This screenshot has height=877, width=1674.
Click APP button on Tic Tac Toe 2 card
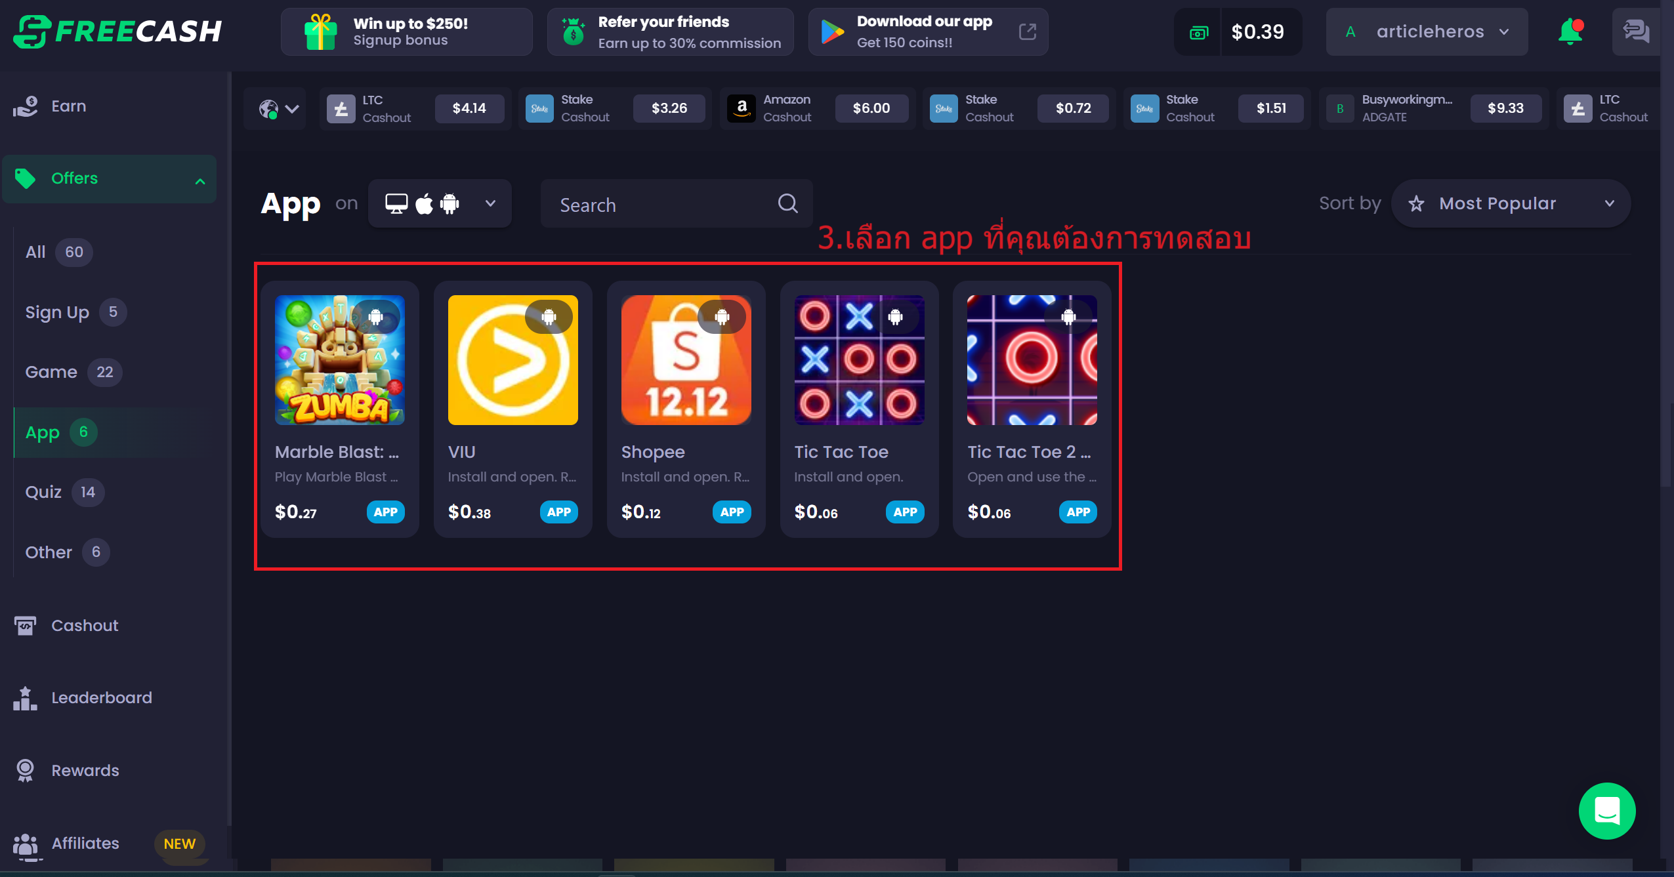pyautogui.click(x=1078, y=512)
